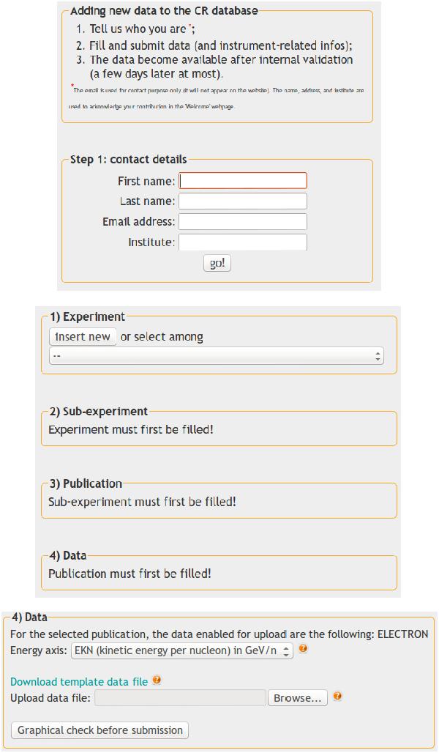Click help icon beside Energy axis dropdown
Viewport: 439px width, 753px height.
click(x=303, y=649)
